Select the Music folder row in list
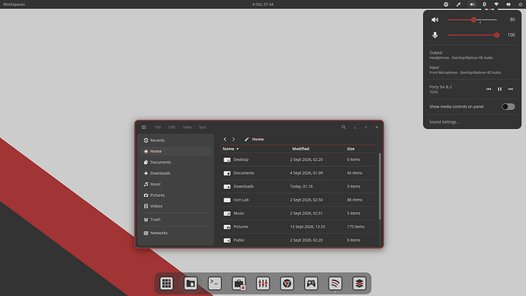Image resolution: width=526 pixels, height=296 pixels. [299, 214]
